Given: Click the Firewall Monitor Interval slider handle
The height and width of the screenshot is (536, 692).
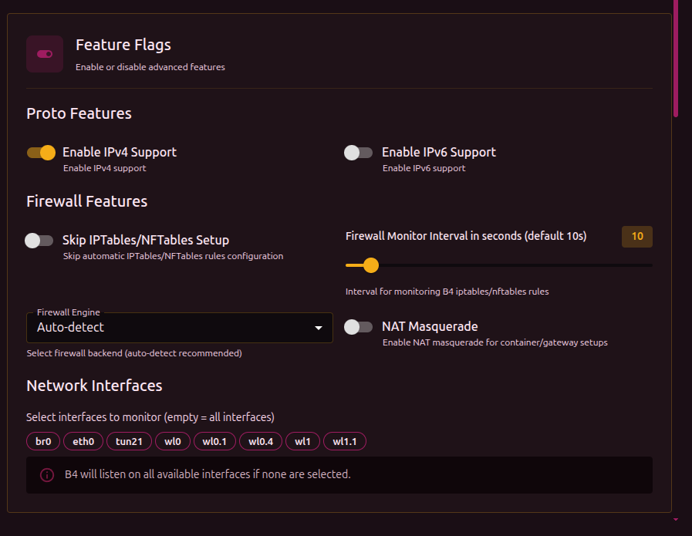Looking at the screenshot, I should pyautogui.click(x=370, y=265).
